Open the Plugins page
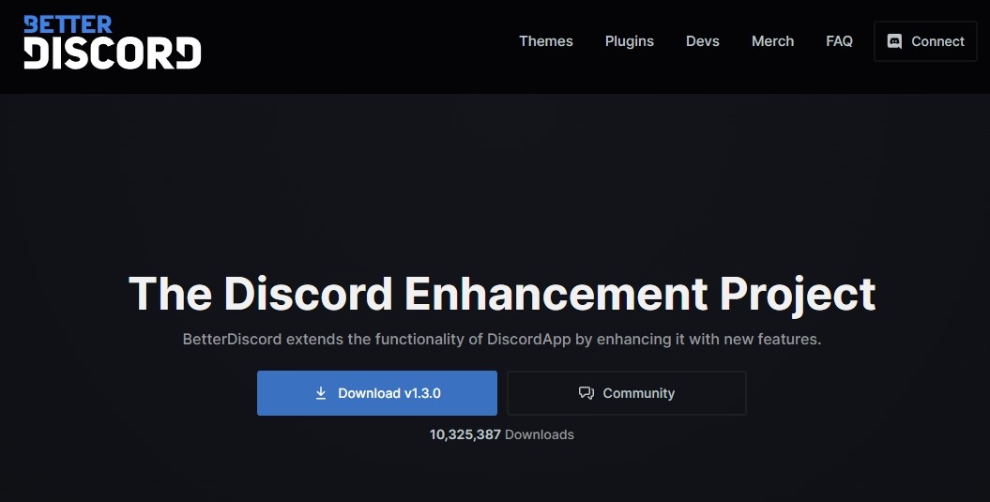Image resolution: width=990 pixels, height=502 pixels. 629,41
